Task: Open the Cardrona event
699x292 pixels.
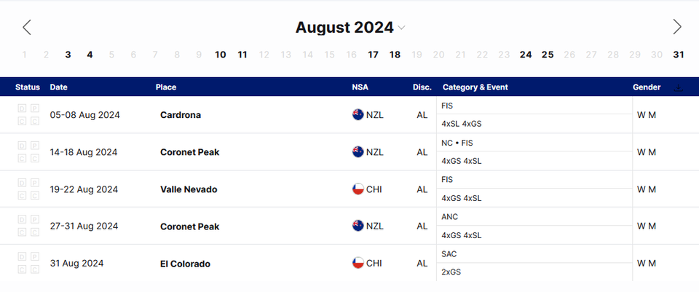Action: pos(181,115)
